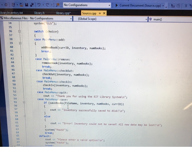
Task: Click the 'Error! Inventory could not be saved' line
Action: coord(106,124)
